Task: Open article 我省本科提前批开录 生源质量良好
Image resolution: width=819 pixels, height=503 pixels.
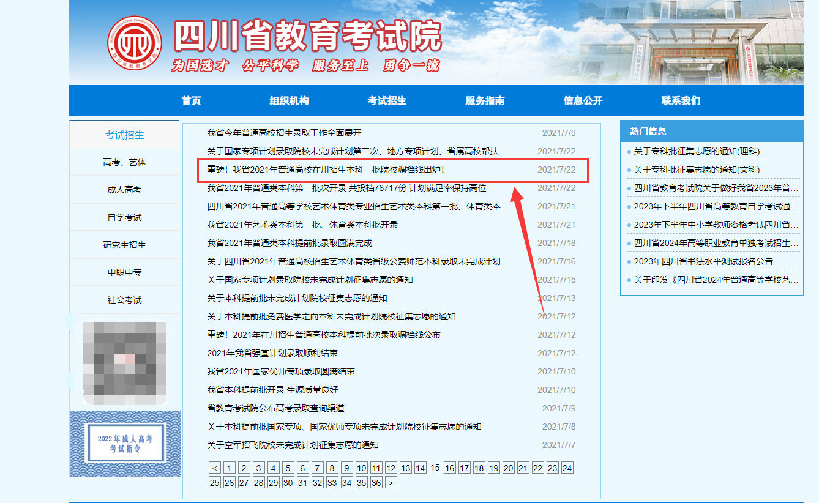Action: click(x=272, y=390)
